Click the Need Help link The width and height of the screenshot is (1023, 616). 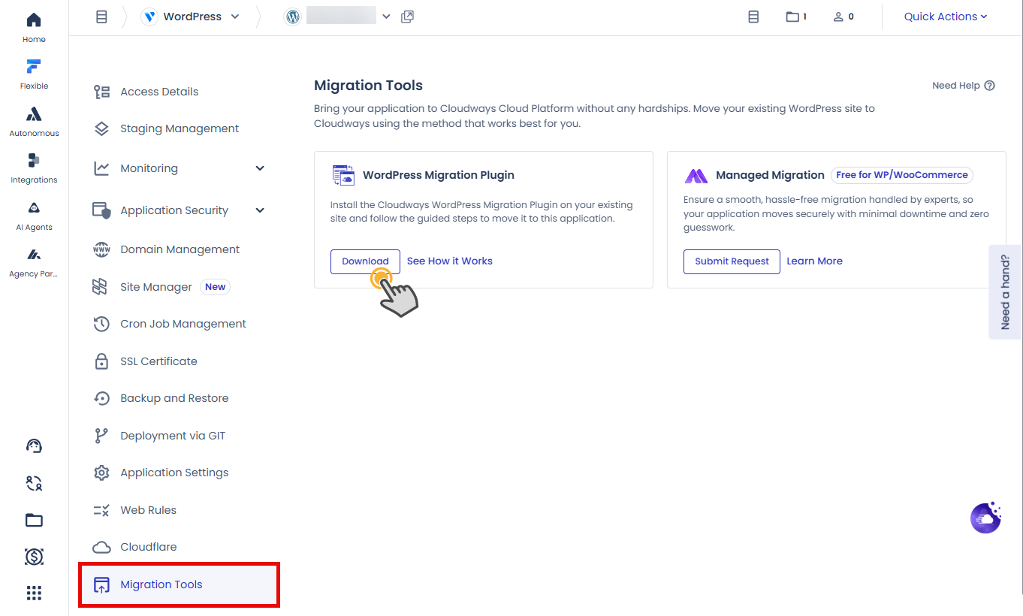(x=956, y=86)
